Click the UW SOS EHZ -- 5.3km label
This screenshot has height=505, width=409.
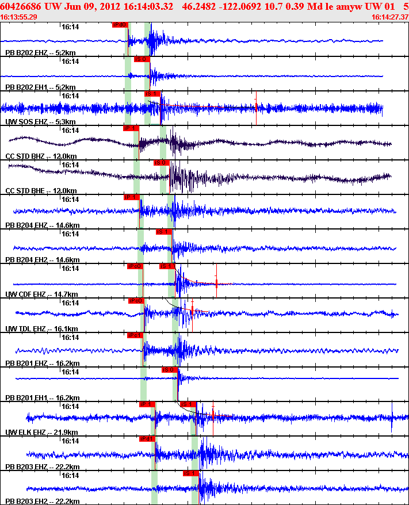tap(41, 121)
